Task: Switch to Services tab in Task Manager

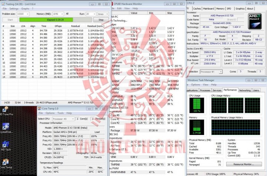Action: 217,91
